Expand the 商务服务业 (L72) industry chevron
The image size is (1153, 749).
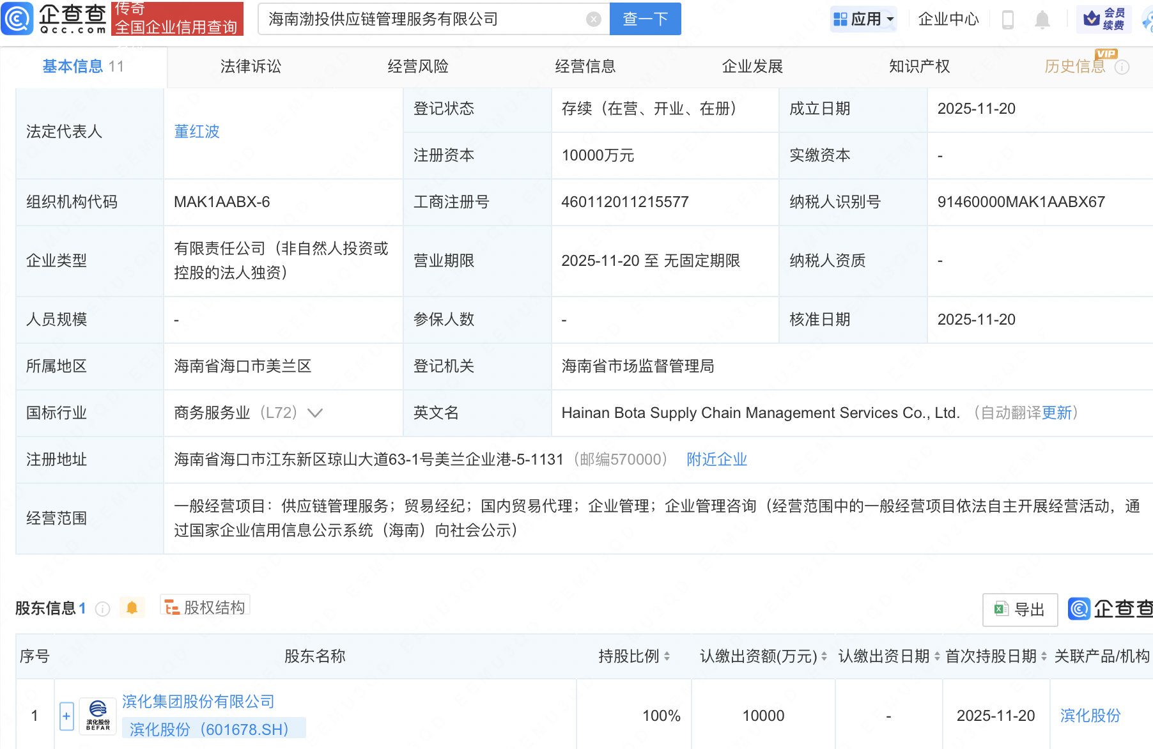coord(315,413)
